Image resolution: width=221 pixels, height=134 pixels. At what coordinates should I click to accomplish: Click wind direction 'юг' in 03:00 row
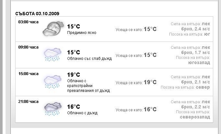tap(207, 34)
